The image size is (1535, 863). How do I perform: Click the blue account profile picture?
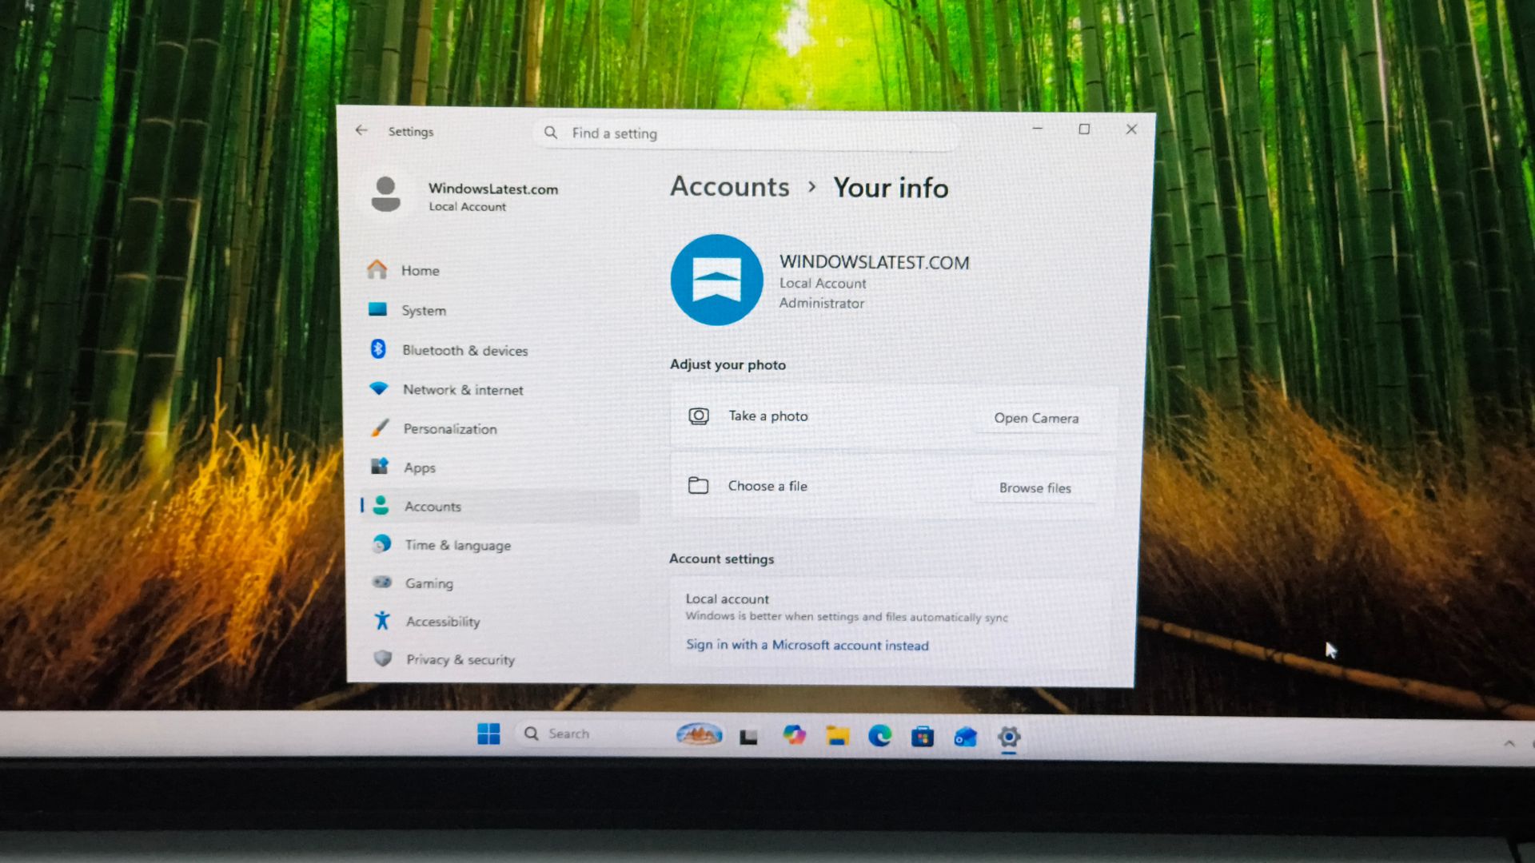click(716, 280)
